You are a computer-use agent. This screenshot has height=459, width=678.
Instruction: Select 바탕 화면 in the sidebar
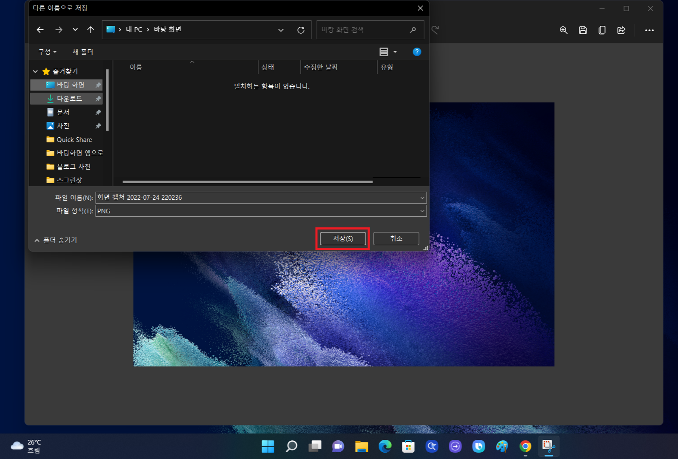click(66, 85)
